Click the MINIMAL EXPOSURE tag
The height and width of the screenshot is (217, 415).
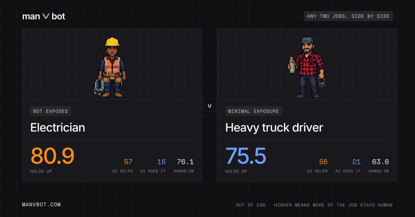pyautogui.click(x=253, y=111)
